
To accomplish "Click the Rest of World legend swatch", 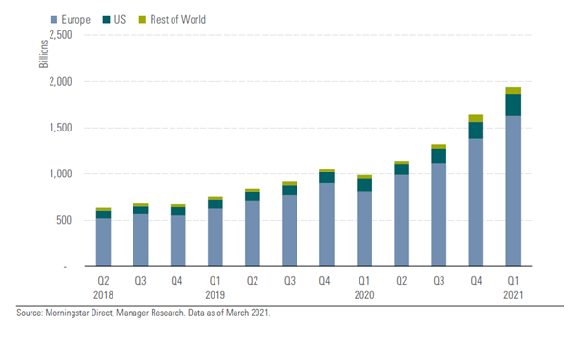I will point(142,20).
